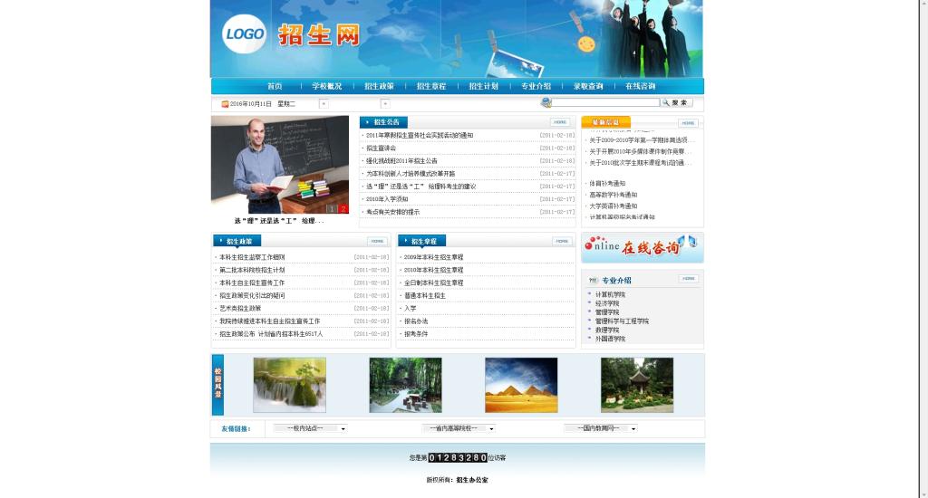Click the 招生办公室 copyright text
This screenshot has height=498, width=928.
pos(472,480)
